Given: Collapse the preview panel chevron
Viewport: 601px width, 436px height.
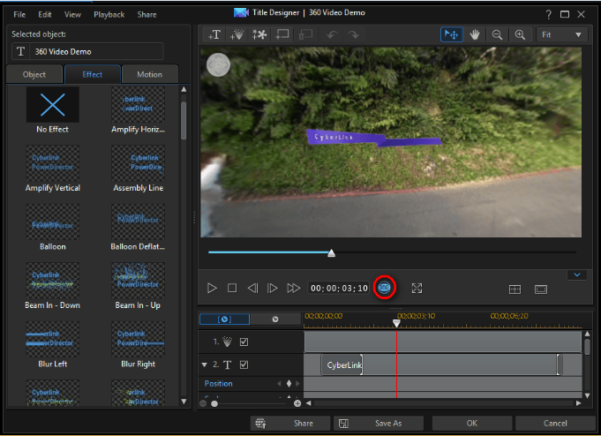Looking at the screenshot, I should pyautogui.click(x=577, y=275).
